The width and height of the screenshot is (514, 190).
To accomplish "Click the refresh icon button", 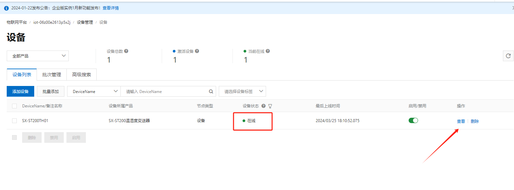I will click(x=508, y=56).
